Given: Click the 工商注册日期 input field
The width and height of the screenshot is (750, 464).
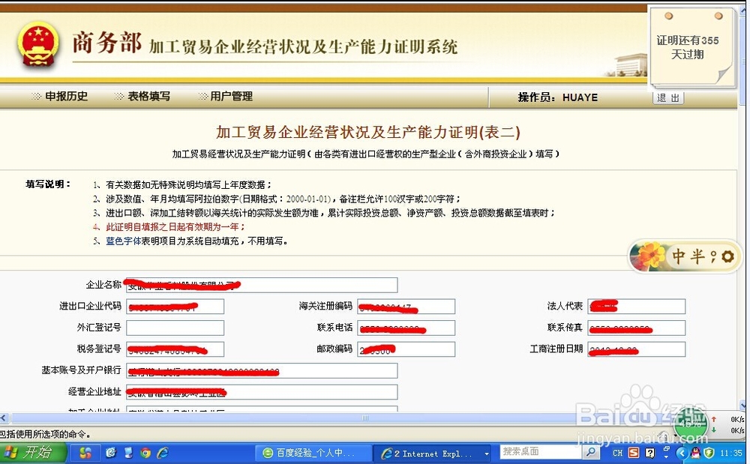Looking at the screenshot, I should coord(637,349).
